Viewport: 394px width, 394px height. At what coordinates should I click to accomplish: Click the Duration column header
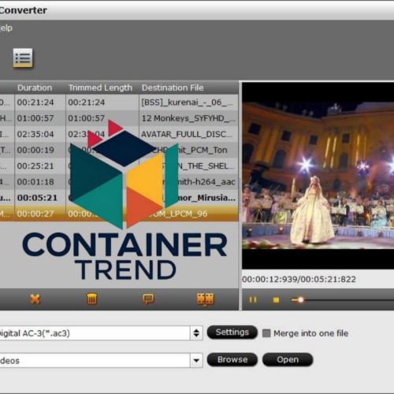click(35, 87)
